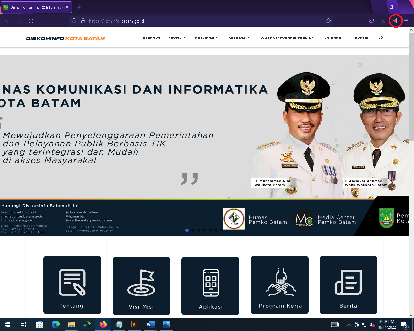Show hidden system tray icons chevron
This screenshot has height=331, width=414.
[349, 325]
